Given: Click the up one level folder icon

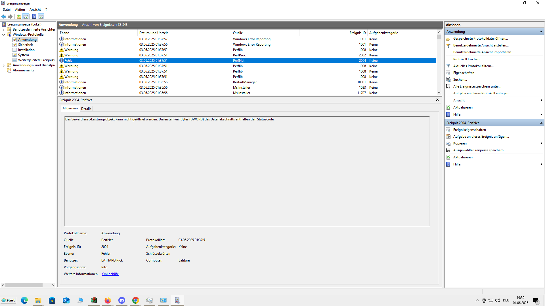Looking at the screenshot, I should tap(19, 16).
